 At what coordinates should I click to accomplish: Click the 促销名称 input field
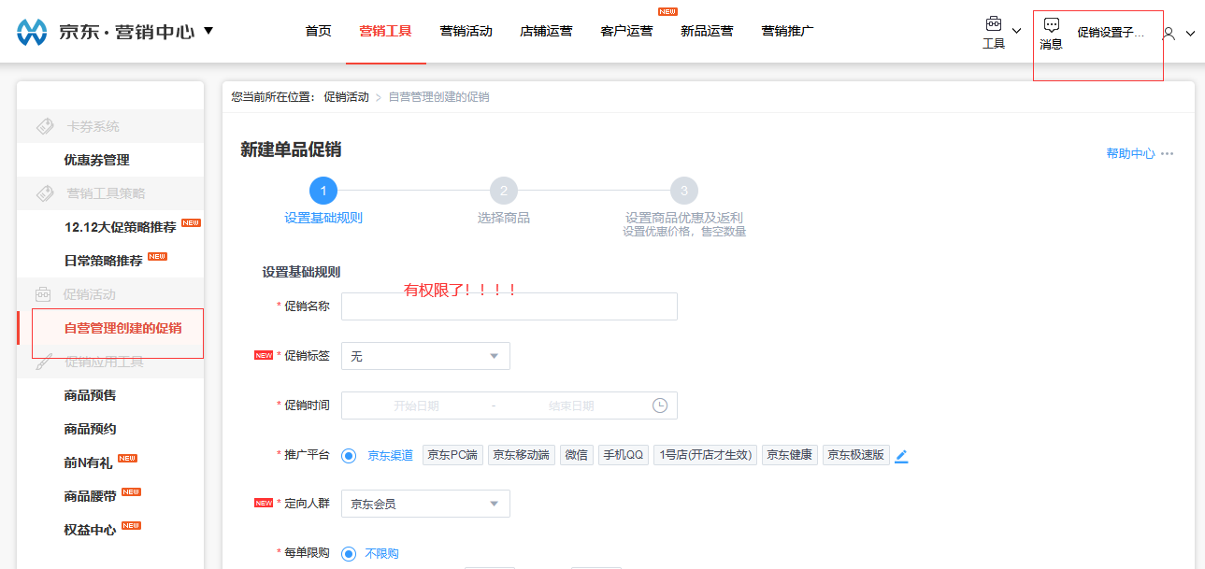[x=509, y=306]
